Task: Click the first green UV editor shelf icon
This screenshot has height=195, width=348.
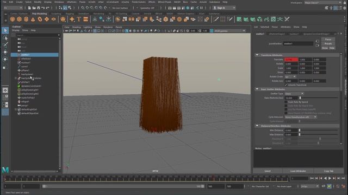Action: click(239, 19)
